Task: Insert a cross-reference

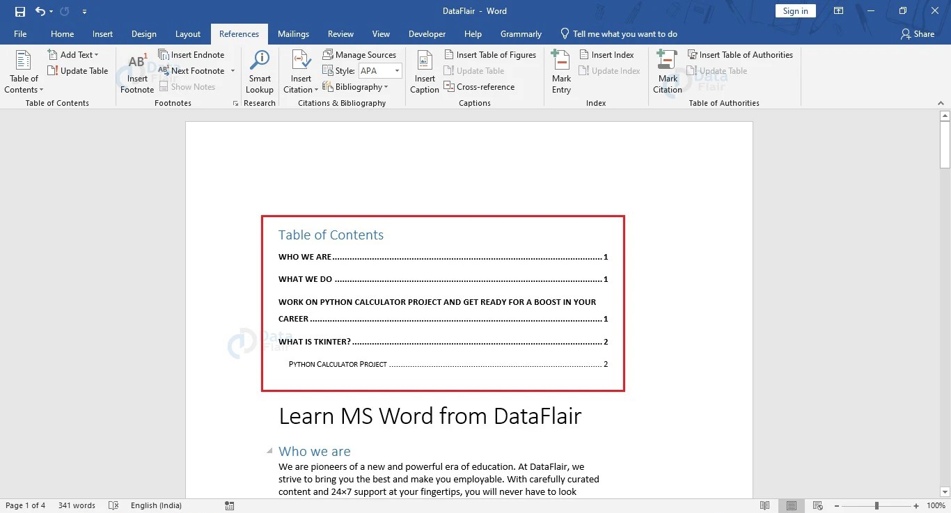Action: coord(480,86)
